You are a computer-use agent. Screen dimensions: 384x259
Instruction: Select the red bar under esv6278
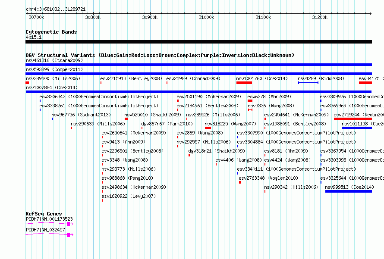click(x=250, y=101)
